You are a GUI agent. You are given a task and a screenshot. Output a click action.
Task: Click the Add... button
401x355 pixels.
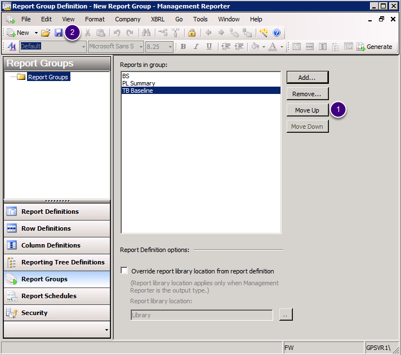(308, 78)
